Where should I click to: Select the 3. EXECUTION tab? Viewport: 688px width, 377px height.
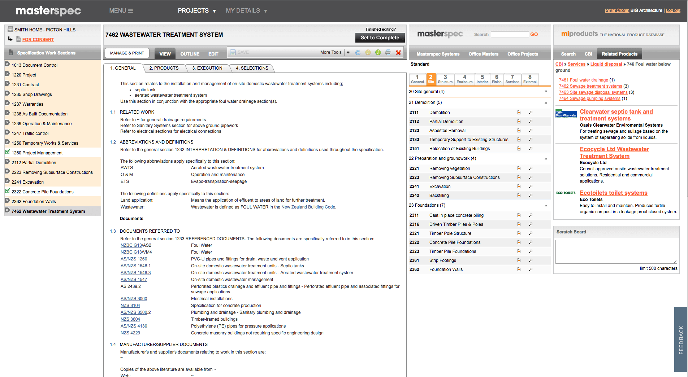[208, 68]
